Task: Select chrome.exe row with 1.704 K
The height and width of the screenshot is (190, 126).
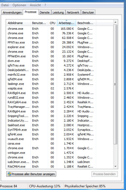Action: coord(59,148)
